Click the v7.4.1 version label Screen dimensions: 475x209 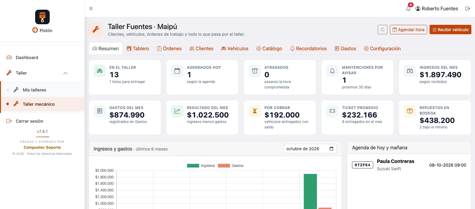coord(42,132)
